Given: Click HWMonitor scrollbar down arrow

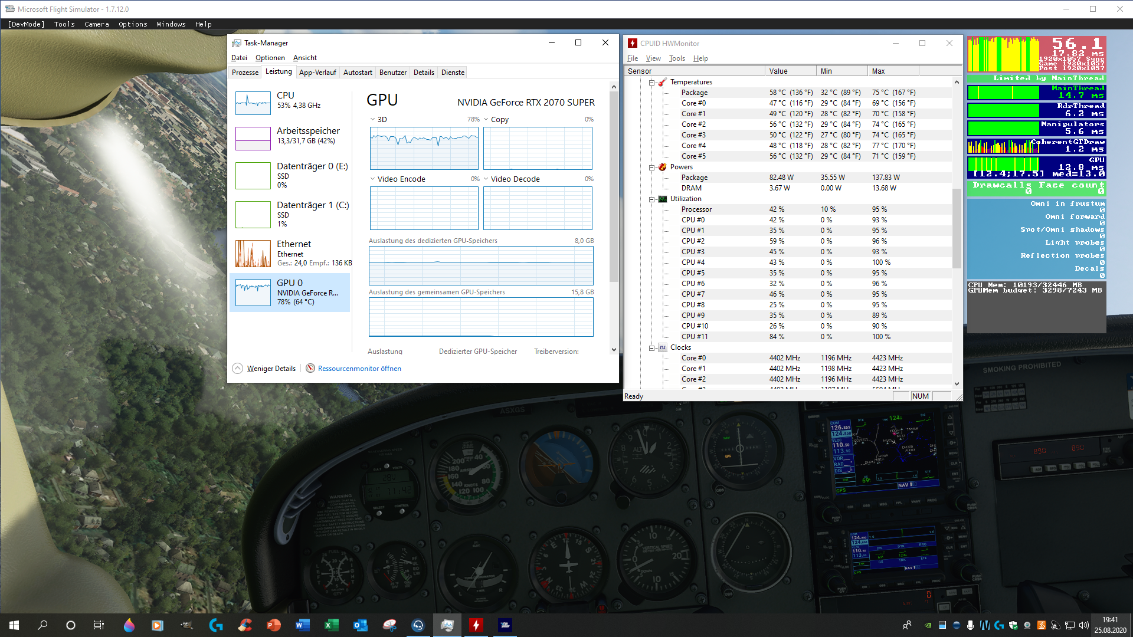Looking at the screenshot, I should 957,384.
